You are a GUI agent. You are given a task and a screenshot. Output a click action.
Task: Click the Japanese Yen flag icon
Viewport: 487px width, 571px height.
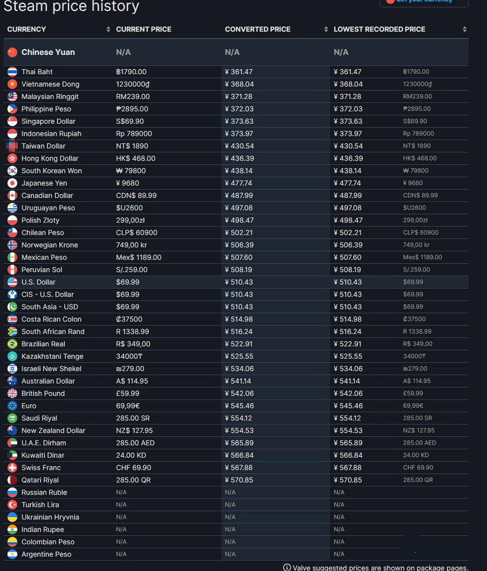12,184
